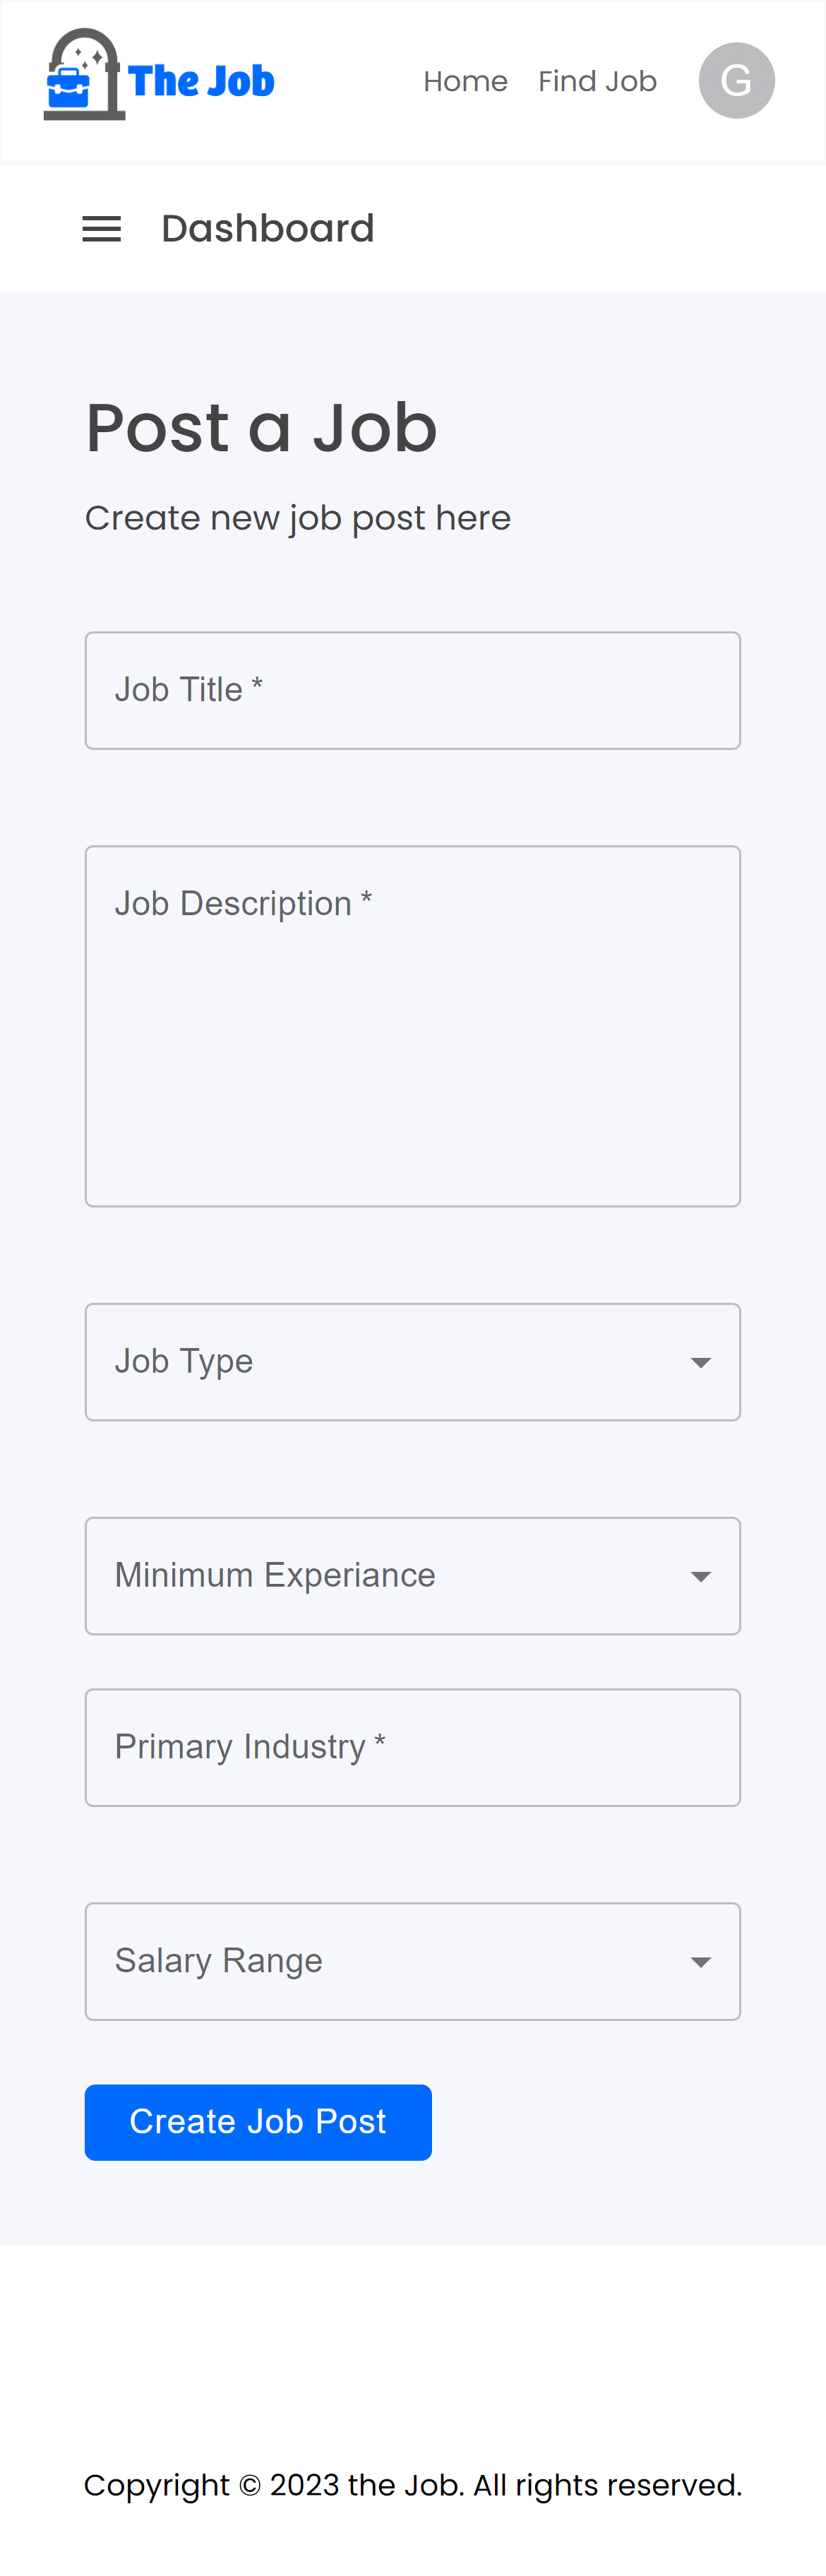Navigate to Home
This screenshot has height=2576, width=826.
pyautogui.click(x=466, y=81)
